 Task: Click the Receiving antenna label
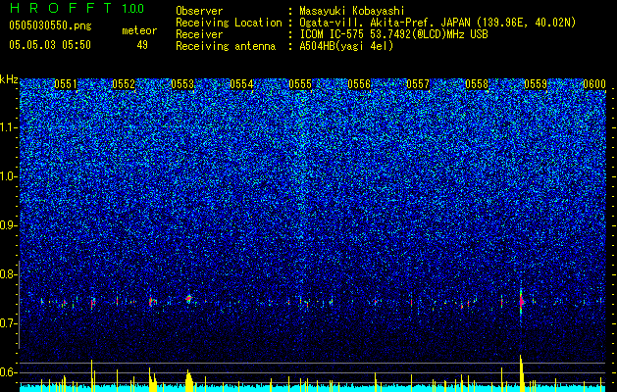pos(226,46)
